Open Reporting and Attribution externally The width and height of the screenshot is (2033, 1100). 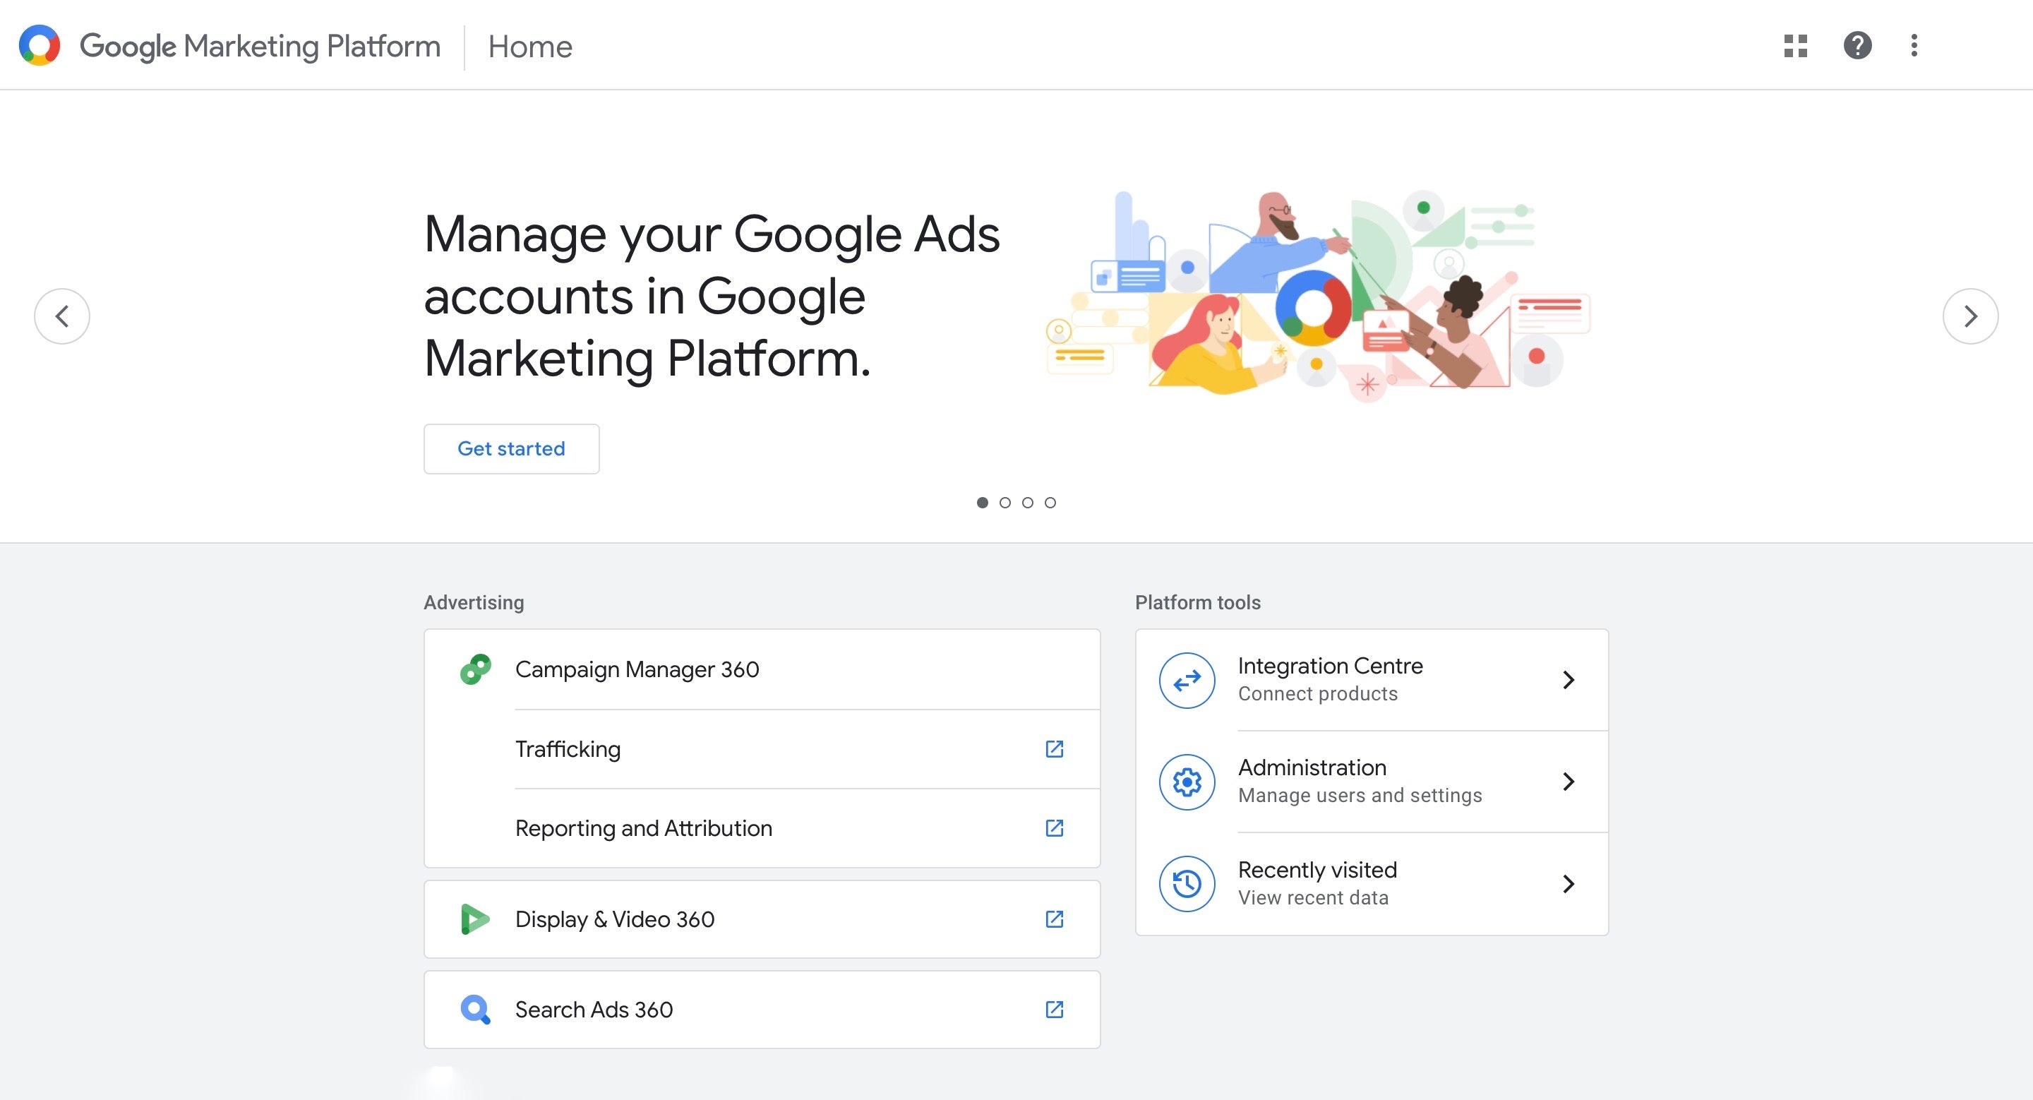pos(1054,827)
